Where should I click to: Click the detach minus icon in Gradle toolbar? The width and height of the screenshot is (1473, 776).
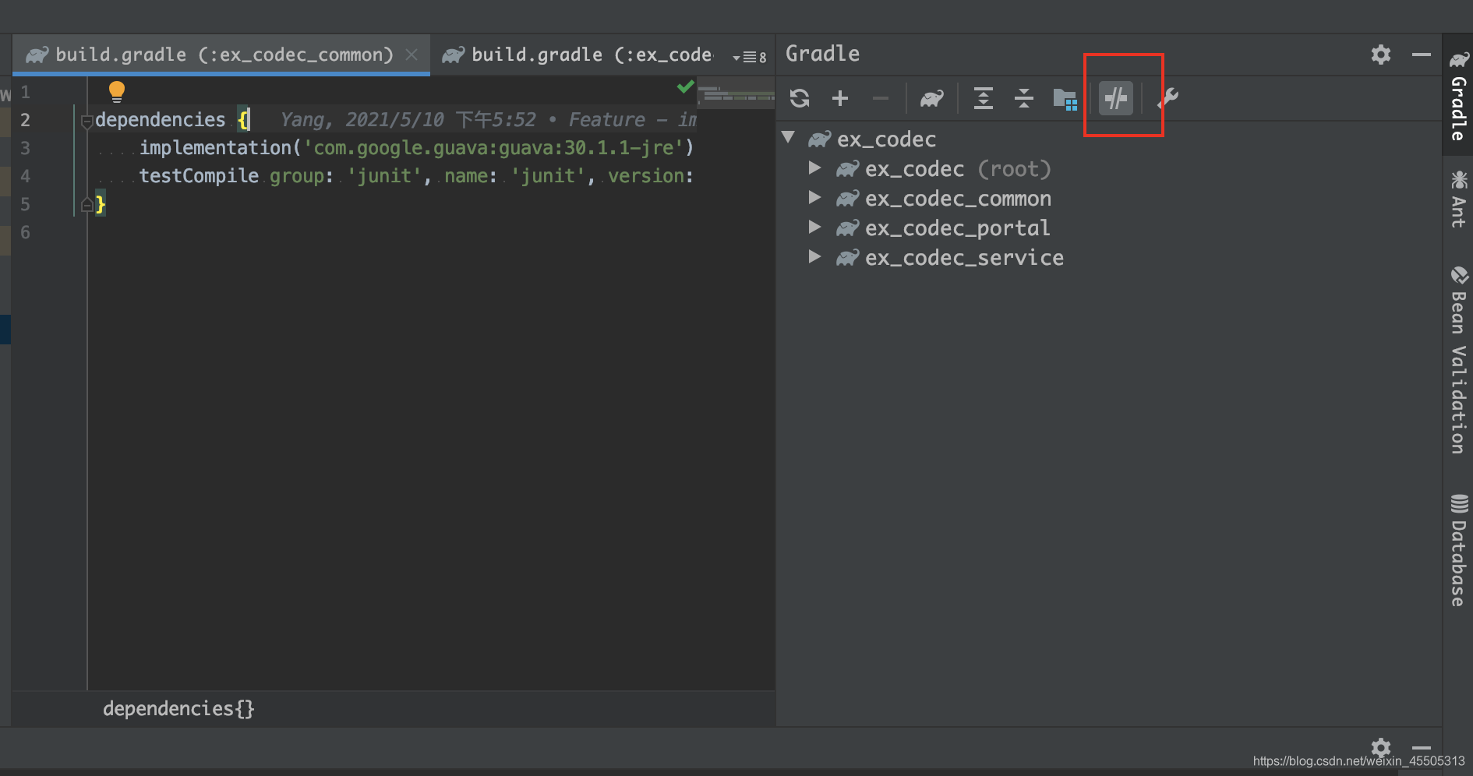881,98
